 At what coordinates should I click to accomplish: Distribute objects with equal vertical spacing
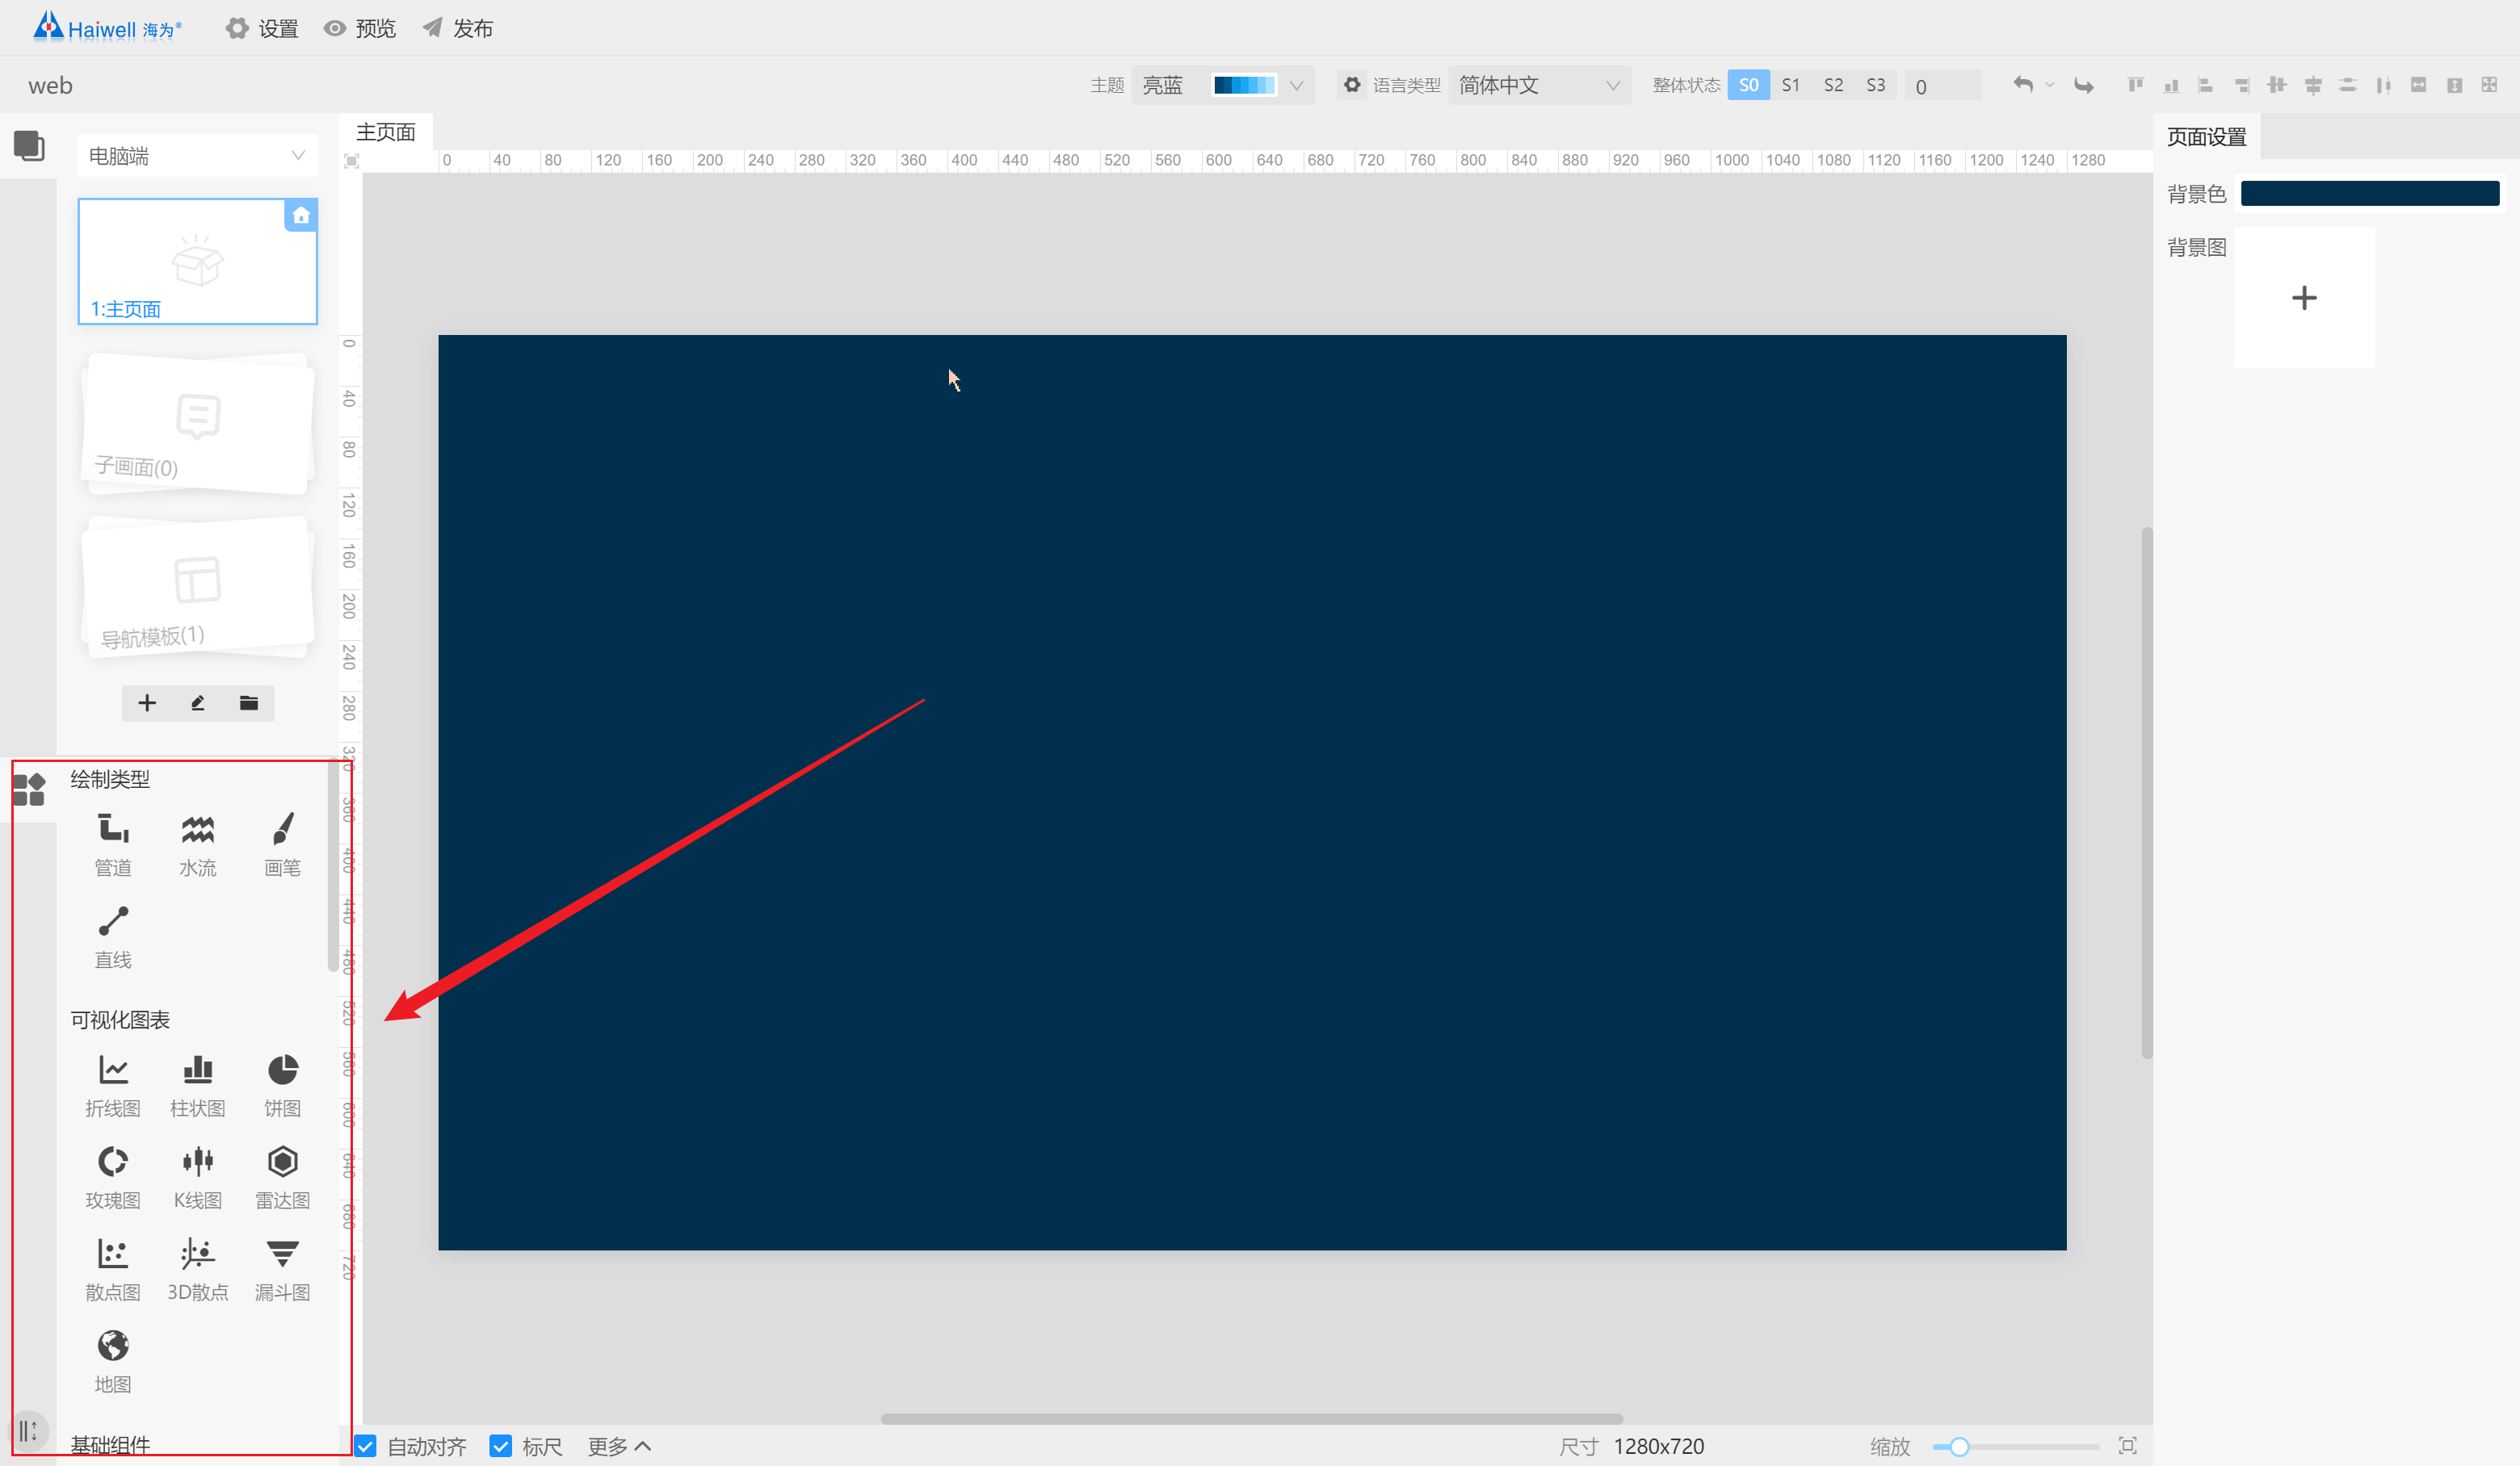tap(2348, 85)
